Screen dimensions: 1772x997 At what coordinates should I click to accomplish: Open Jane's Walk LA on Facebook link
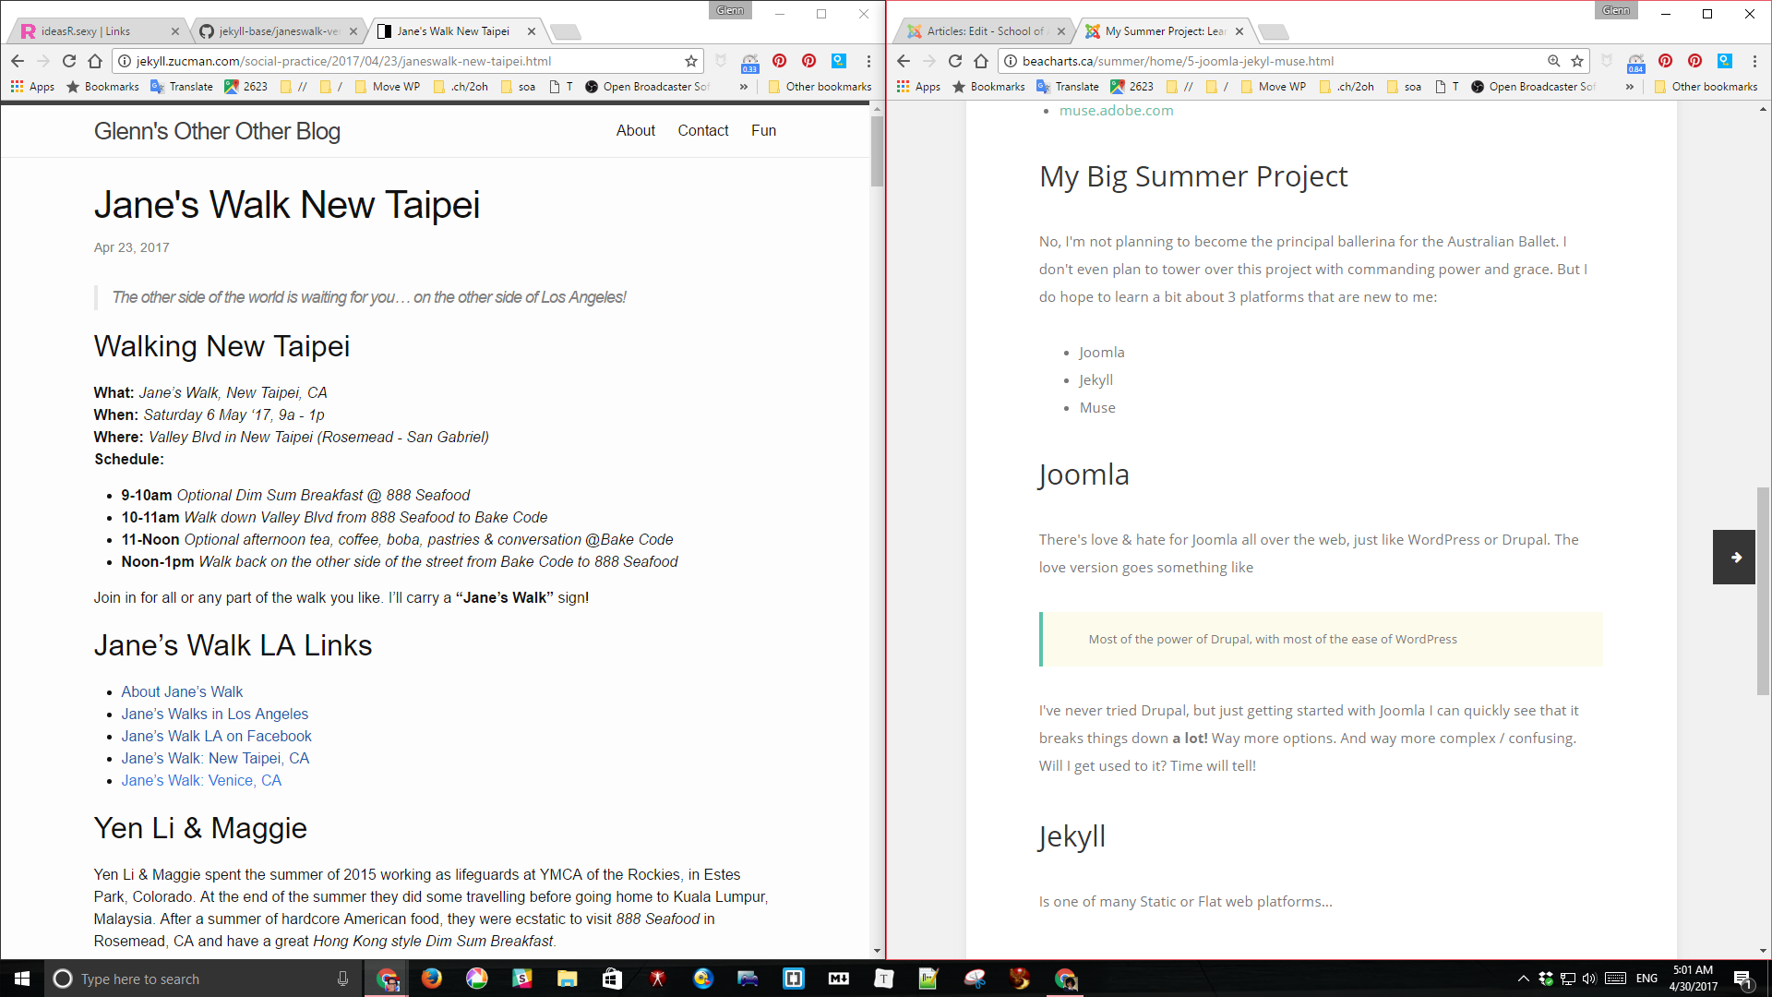(216, 736)
